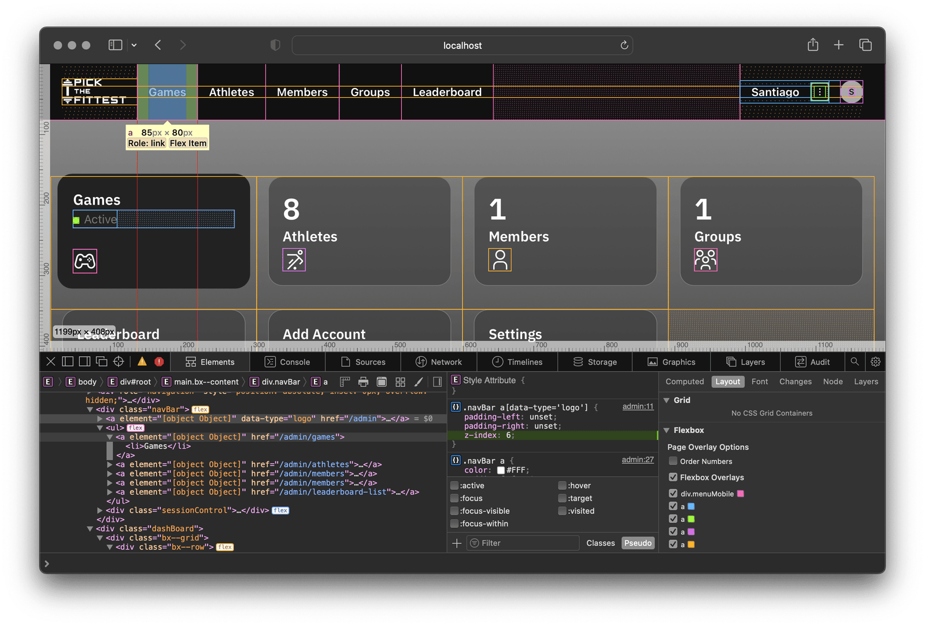Reload the localhost page
Screen dimensions: 925x626
[x=624, y=45]
